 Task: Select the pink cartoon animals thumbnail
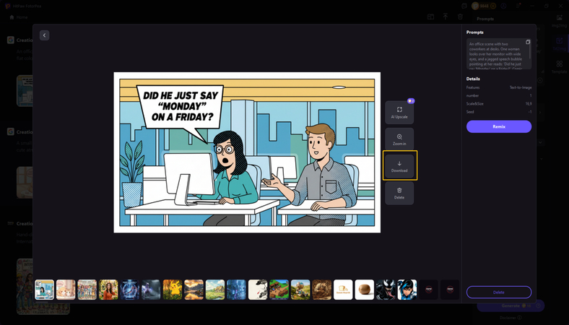pos(66,290)
